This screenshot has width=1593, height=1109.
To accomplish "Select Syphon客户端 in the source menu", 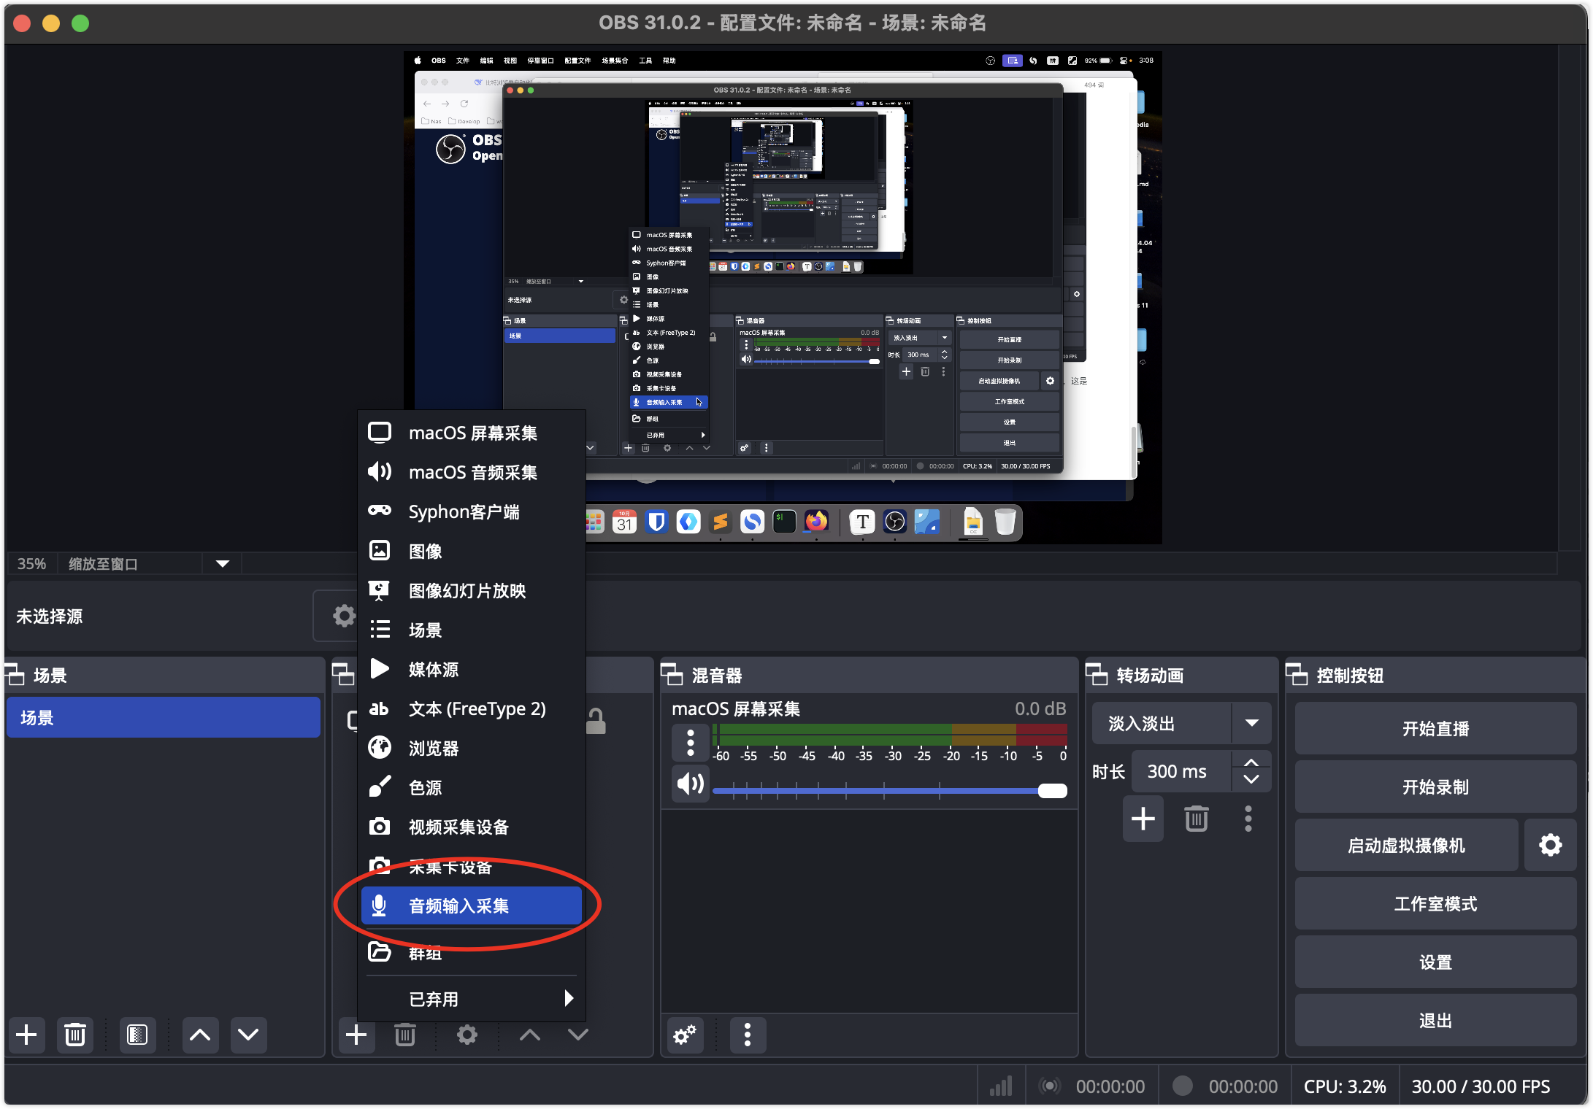I will pyautogui.click(x=472, y=511).
